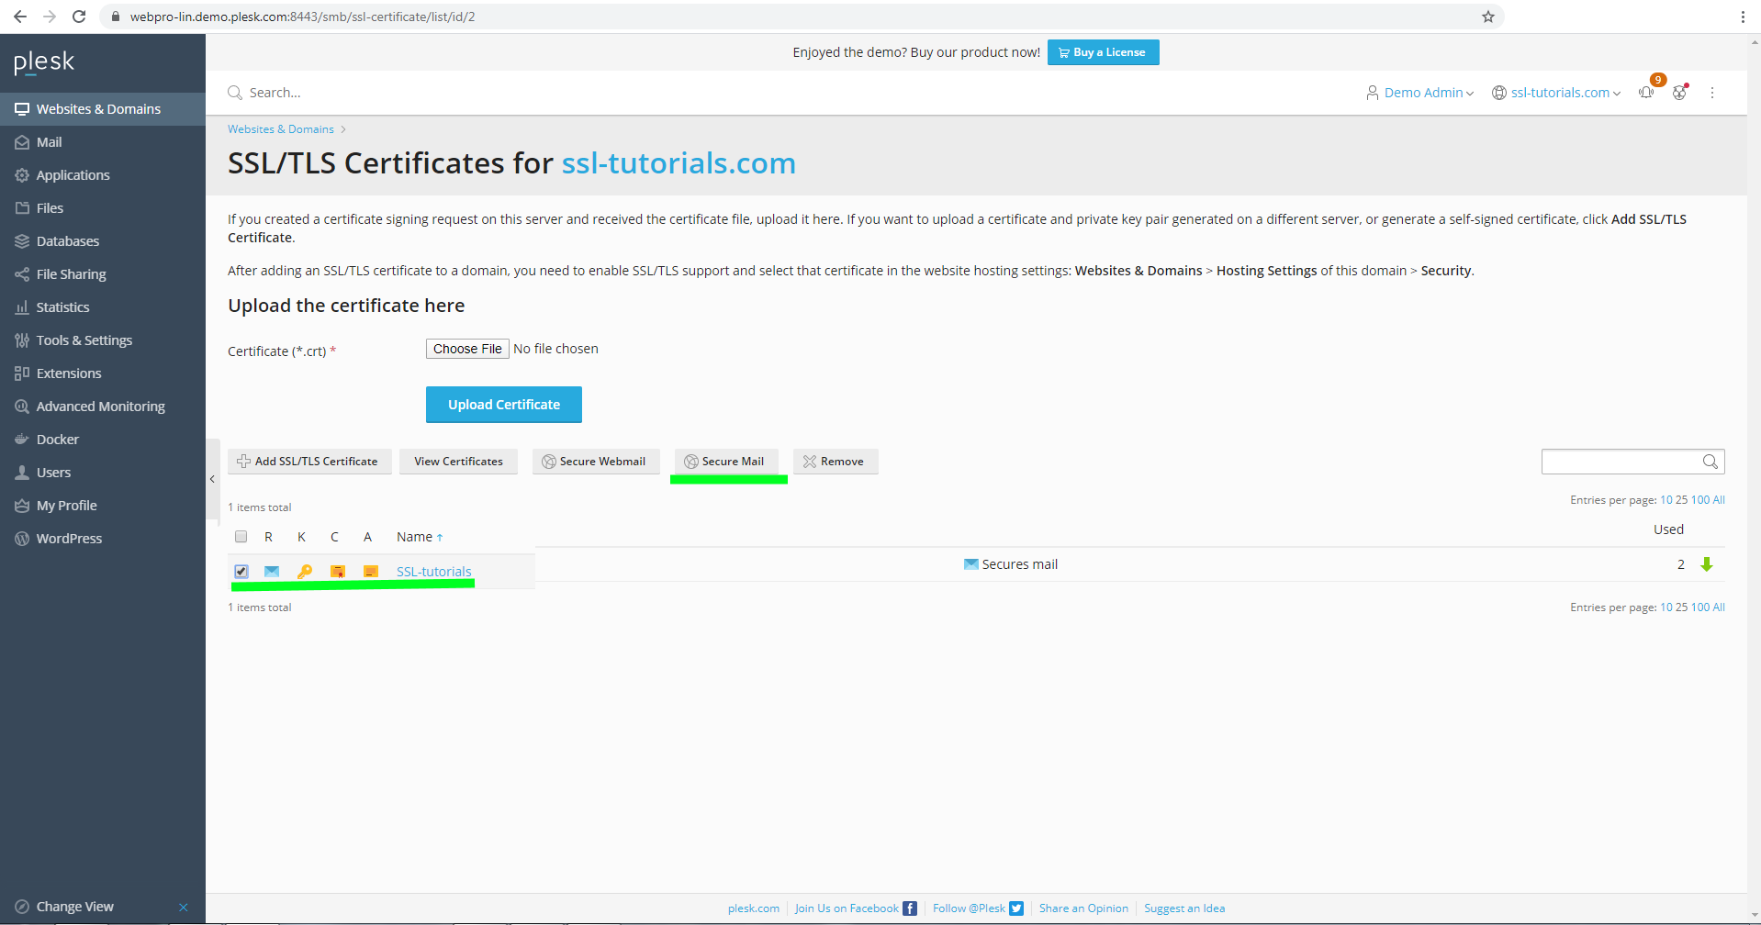
Task: Click the Twitter icon in footer
Action: pos(1016,908)
